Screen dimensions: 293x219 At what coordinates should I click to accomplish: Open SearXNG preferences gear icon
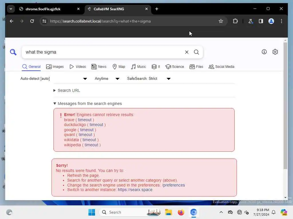[x=275, y=52]
